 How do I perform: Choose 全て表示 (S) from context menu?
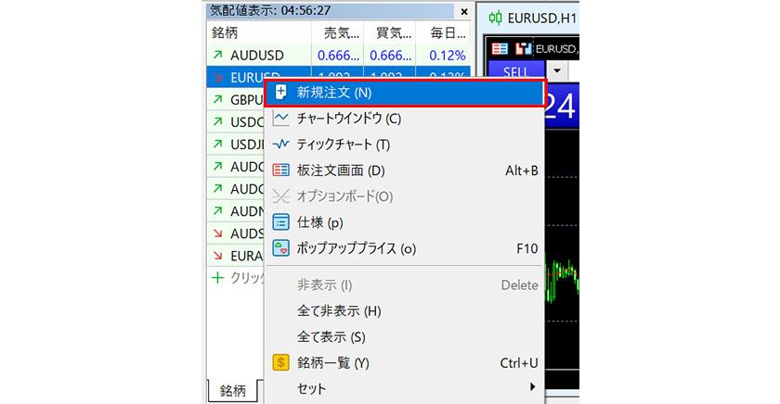coord(331,337)
